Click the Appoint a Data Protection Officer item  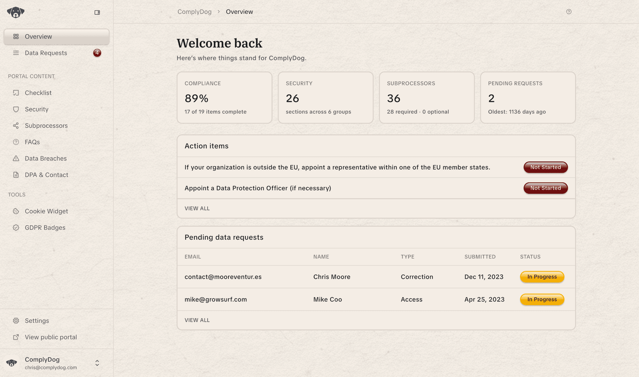pyautogui.click(x=376, y=188)
